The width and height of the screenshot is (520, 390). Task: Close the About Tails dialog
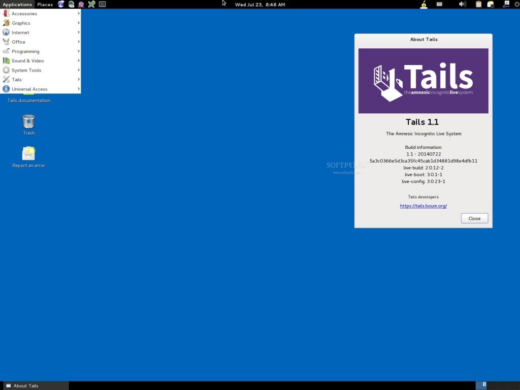point(474,218)
